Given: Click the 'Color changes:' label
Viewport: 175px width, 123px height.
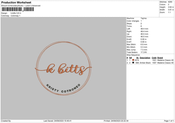Looking at the screenshot, I should [x=133, y=21].
